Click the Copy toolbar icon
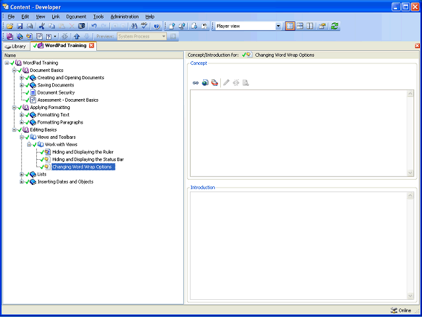Viewport: 422px width, 317px height. (x=51, y=26)
